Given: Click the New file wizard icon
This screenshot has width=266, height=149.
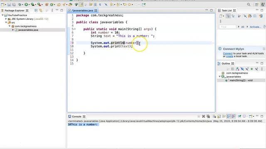Looking at the screenshot, I should [2, 5].
